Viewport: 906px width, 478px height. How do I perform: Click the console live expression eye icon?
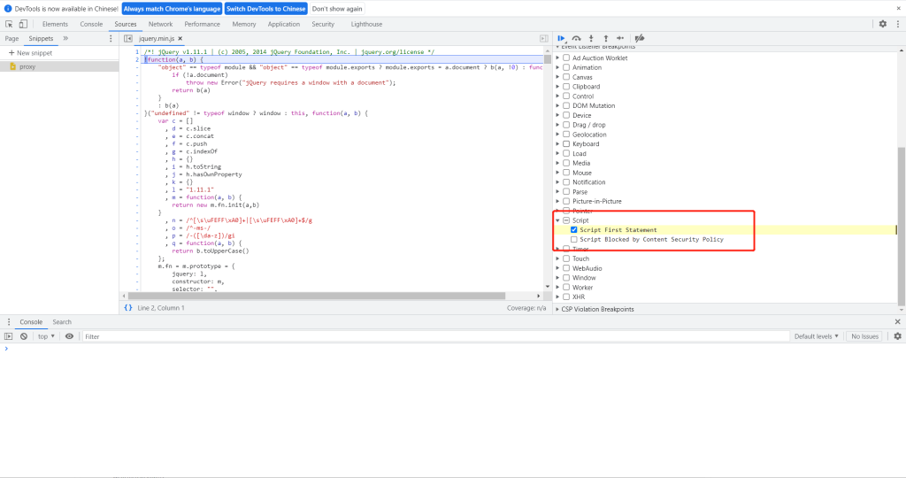(x=69, y=336)
